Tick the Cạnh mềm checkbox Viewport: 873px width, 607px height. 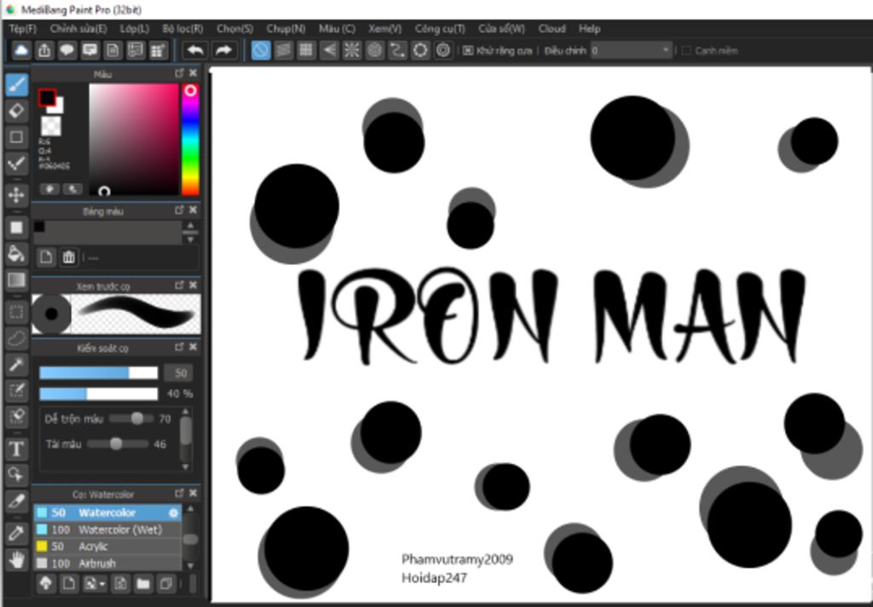686,50
